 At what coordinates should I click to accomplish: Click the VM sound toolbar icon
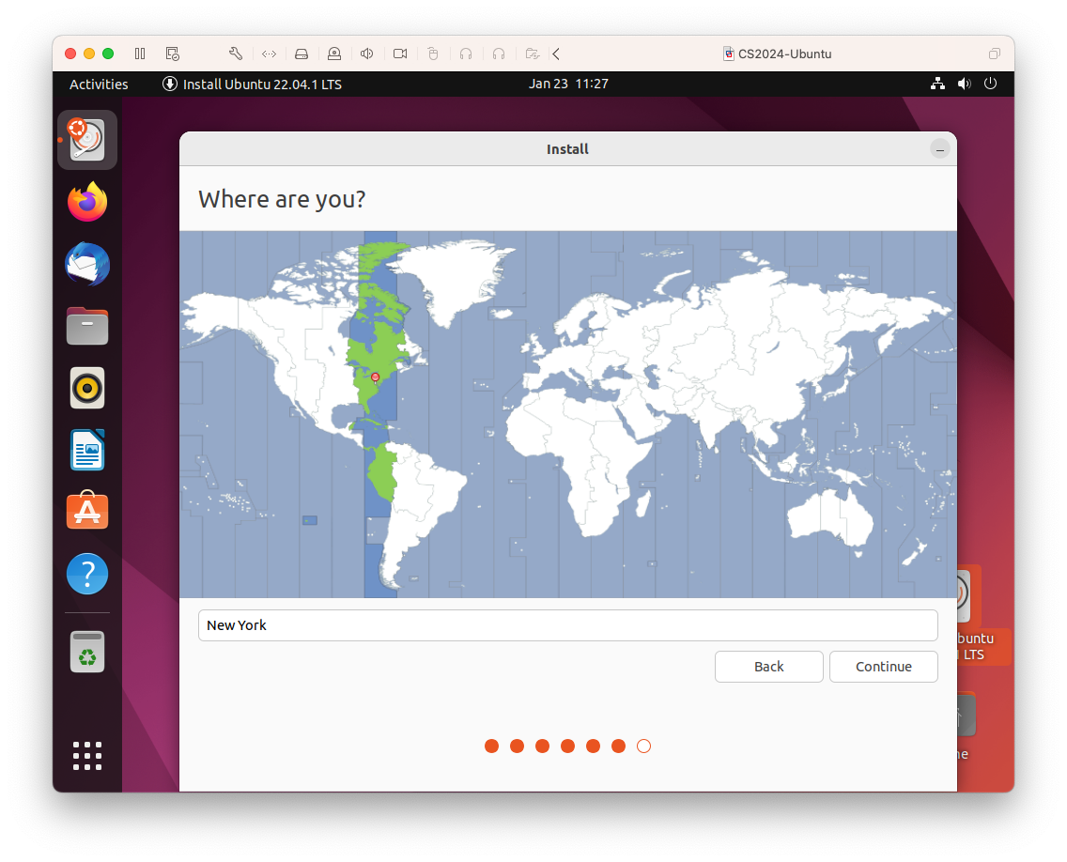[367, 54]
